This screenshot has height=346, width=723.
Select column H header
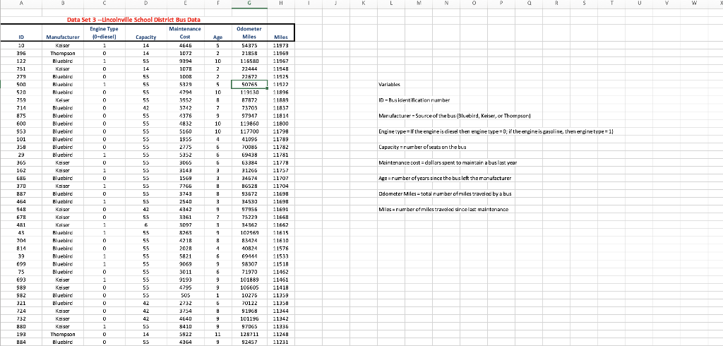(281, 4)
